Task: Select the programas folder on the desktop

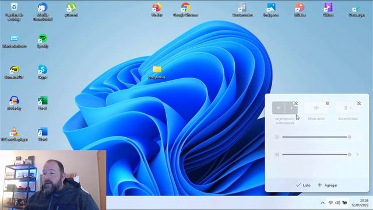Action: [x=157, y=72]
